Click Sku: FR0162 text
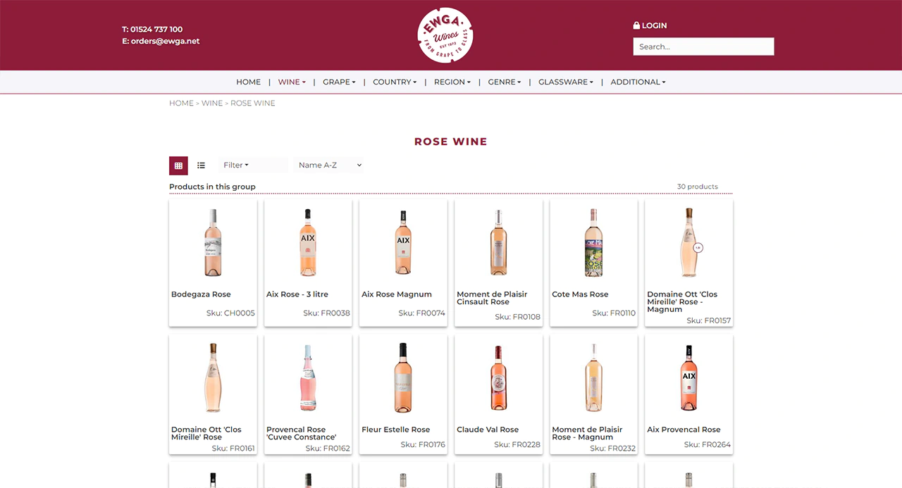Viewport: 902px width, 488px height. pos(328,448)
